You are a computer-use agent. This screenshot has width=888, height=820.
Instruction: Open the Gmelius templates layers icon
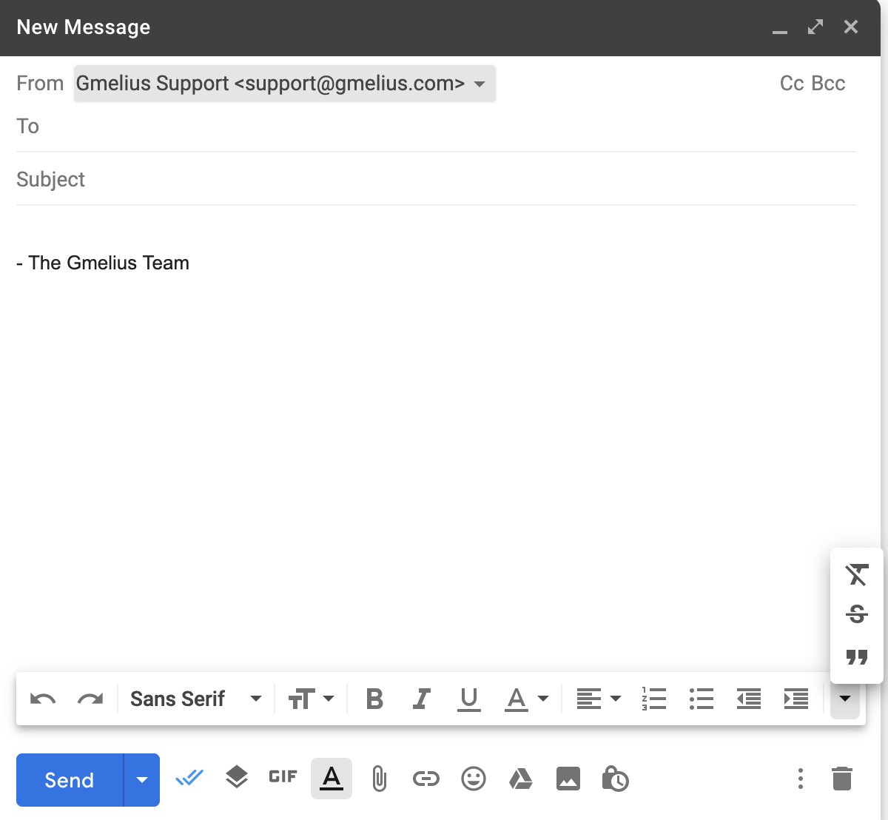[237, 777]
